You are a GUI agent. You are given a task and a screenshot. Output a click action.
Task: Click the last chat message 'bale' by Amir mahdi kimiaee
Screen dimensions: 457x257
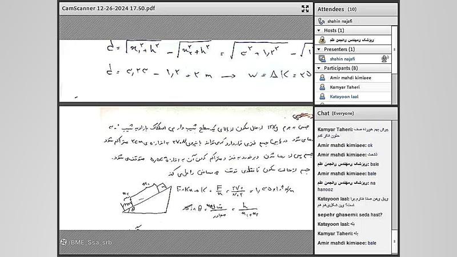tap(347, 243)
